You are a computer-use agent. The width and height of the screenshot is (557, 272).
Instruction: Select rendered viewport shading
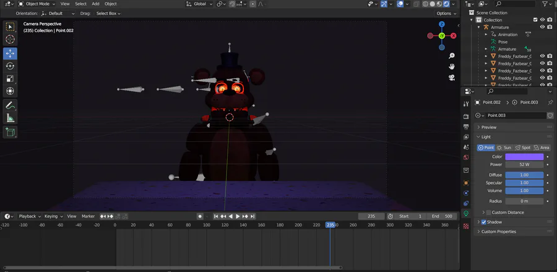446,4
